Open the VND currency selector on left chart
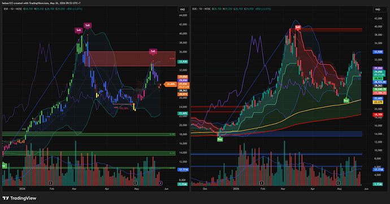The width and height of the screenshot is (390, 204). point(183,10)
